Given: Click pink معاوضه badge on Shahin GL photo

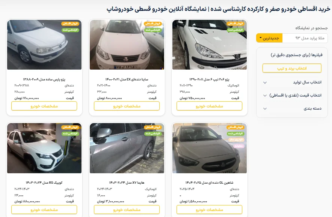Looking at the screenshot, I should pyautogui.click(x=239, y=146).
